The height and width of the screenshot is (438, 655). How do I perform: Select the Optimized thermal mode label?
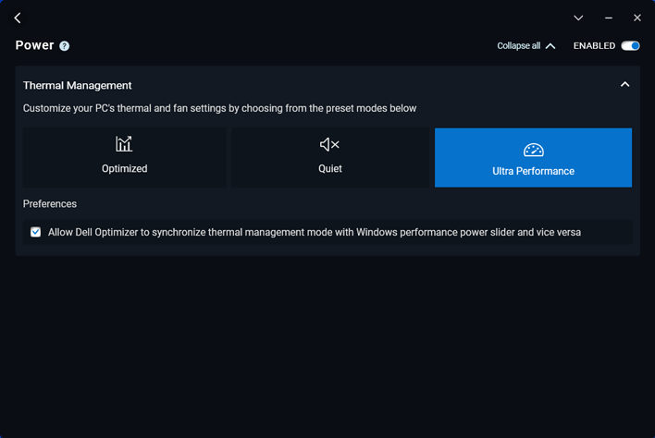click(124, 169)
